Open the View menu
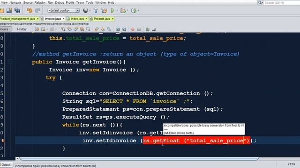Image resolution: width=300 pixels, height=168 pixels. point(4,3)
